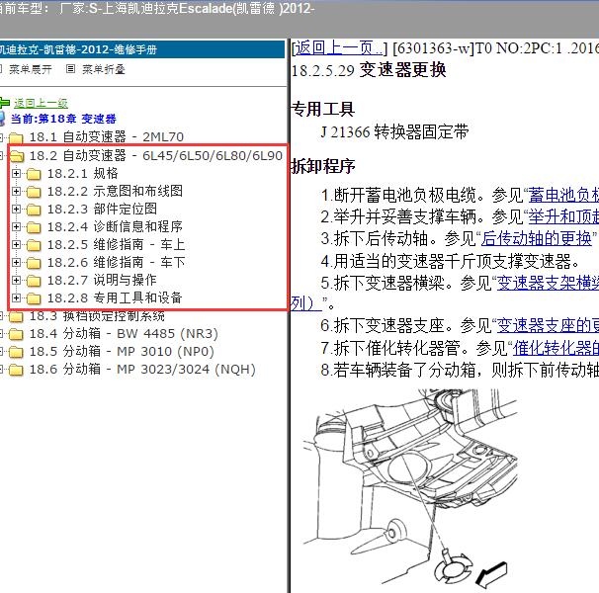Screen dimensions: 599x593
Task: Select 18.6 分动箱 - MP 3023/3024 (NQH)
Action: coord(142,369)
